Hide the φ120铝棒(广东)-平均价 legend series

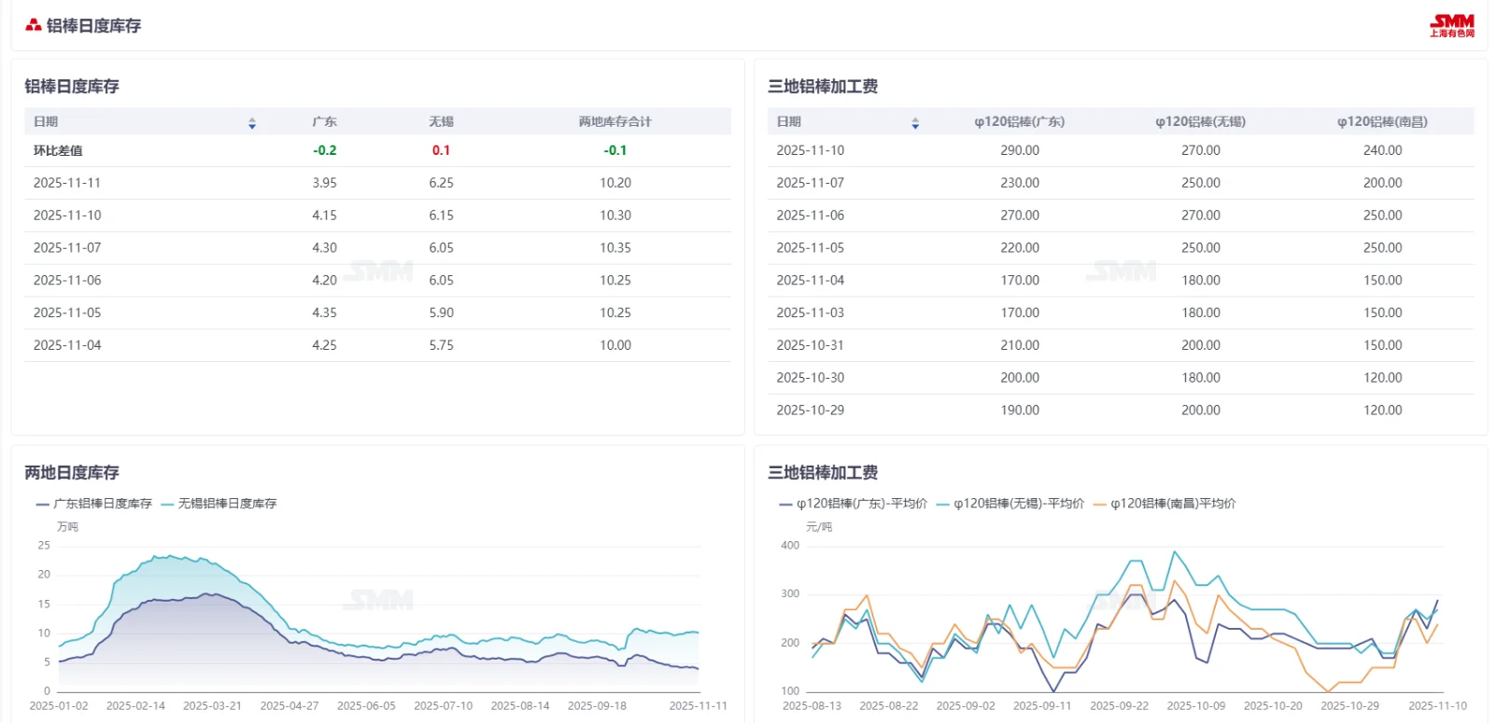[x=854, y=504]
